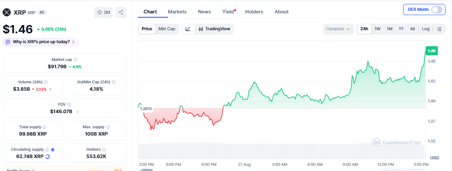Select the Mkt Cap chart toggle
This screenshot has height=171, width=452.
click(167, 29)
